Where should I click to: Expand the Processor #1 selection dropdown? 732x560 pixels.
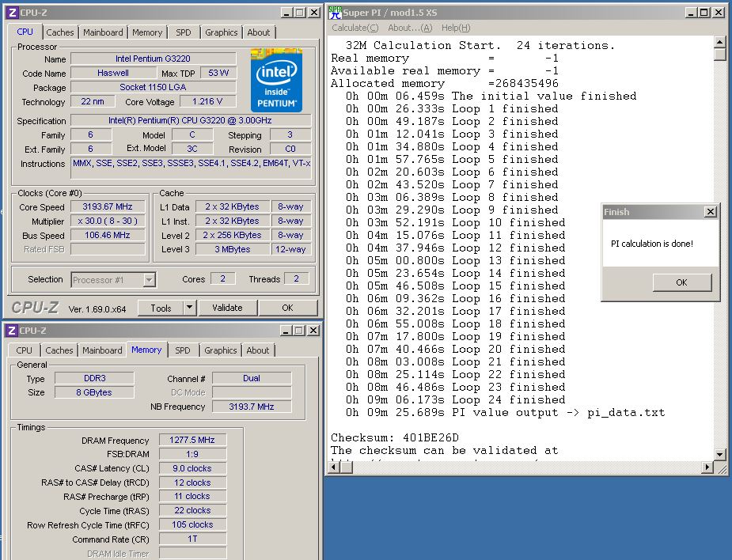tap(149, 280)
